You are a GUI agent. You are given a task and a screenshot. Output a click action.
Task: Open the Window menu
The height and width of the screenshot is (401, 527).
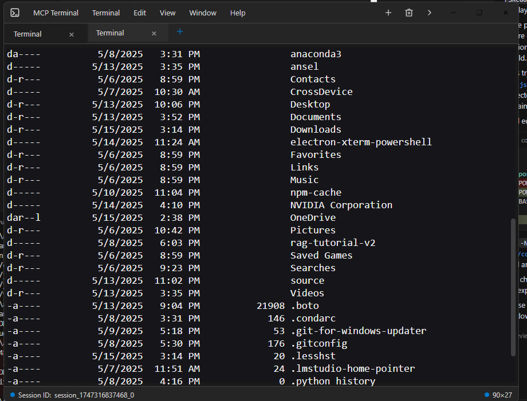point(202,13)
